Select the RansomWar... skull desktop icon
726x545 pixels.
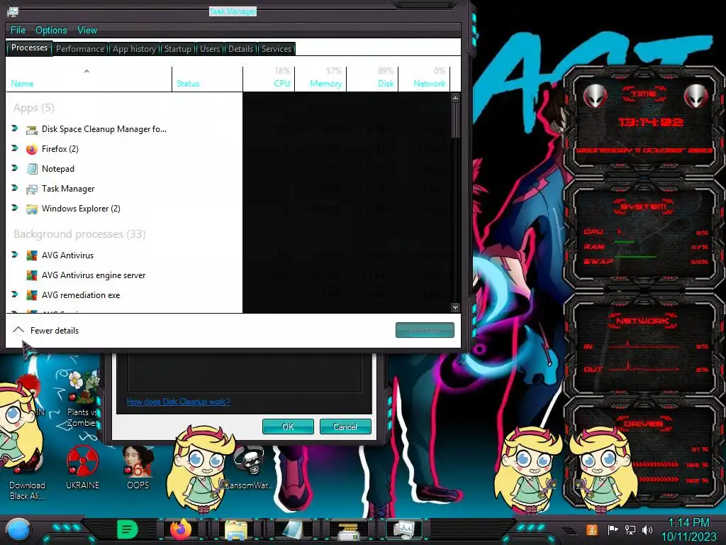250,468
